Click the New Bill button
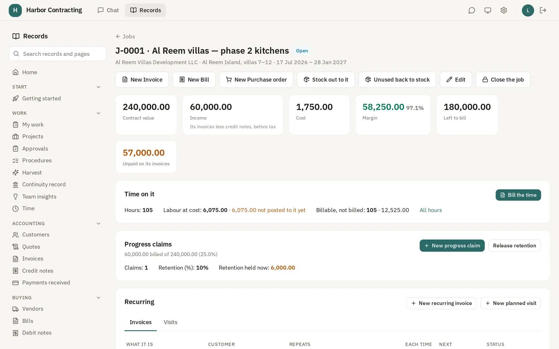The image size is (559, 349). tap(194, 80)
